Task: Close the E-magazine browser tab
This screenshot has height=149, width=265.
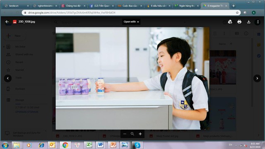Action: [226, 6]
